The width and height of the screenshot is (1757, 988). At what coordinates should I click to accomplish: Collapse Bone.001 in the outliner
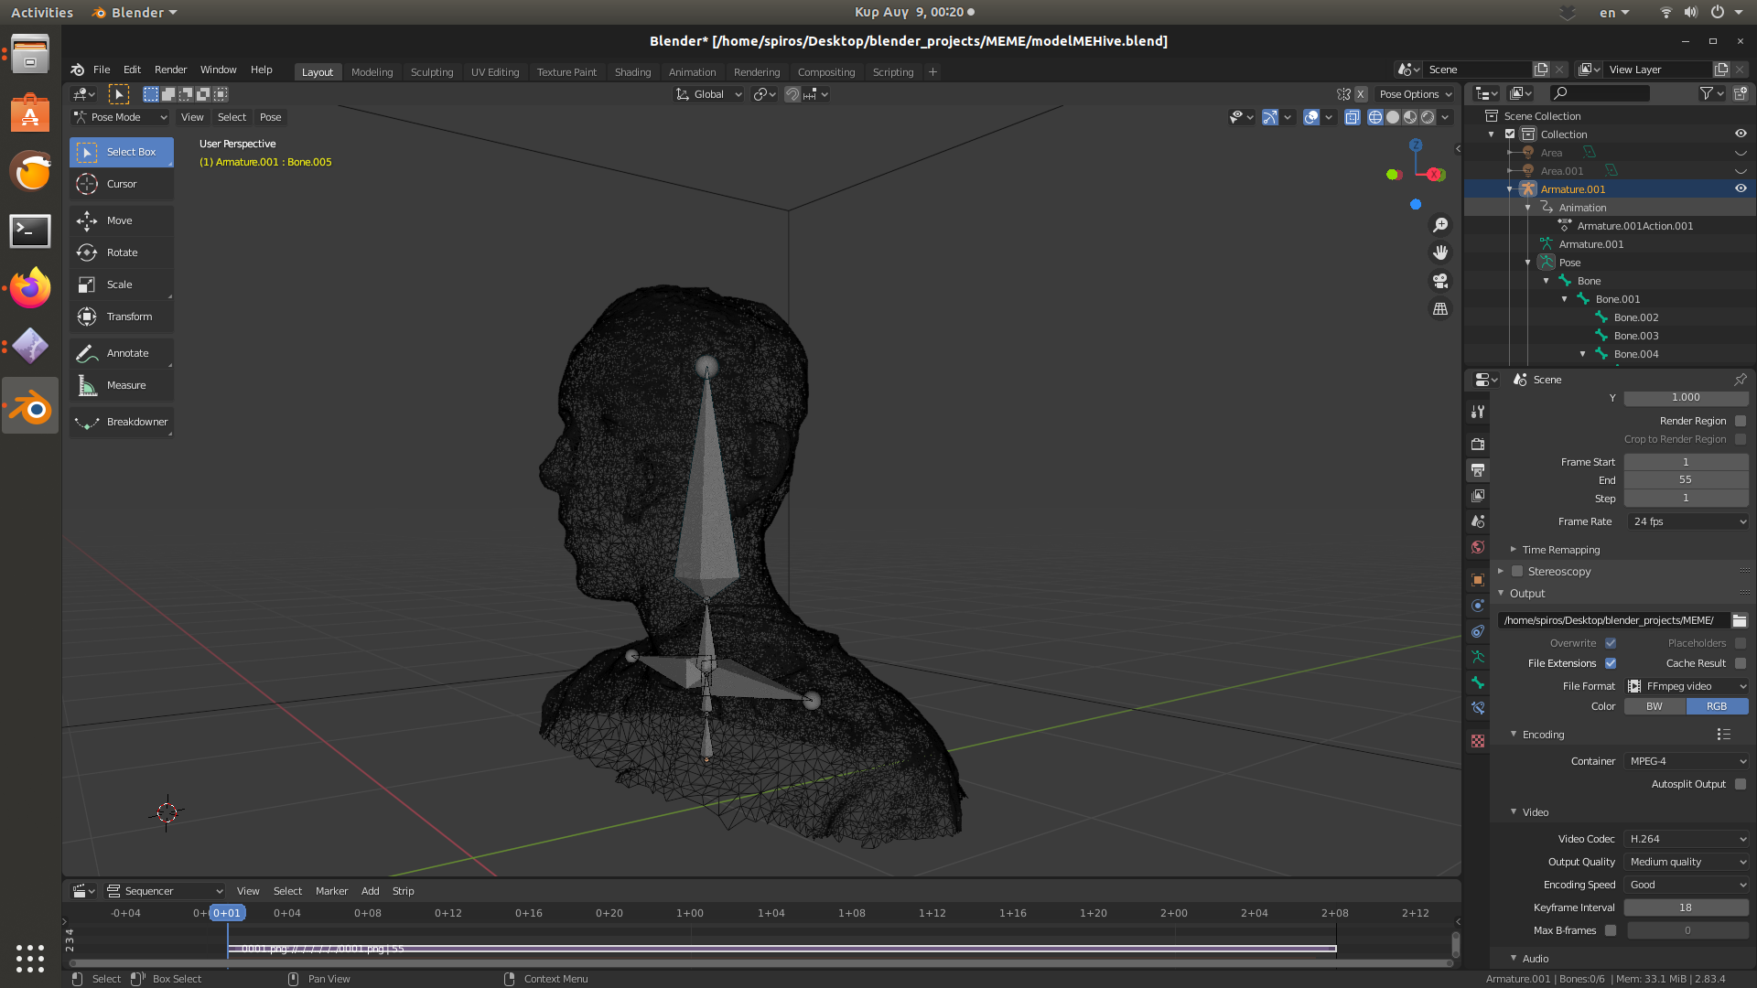tap(1565, 299)
